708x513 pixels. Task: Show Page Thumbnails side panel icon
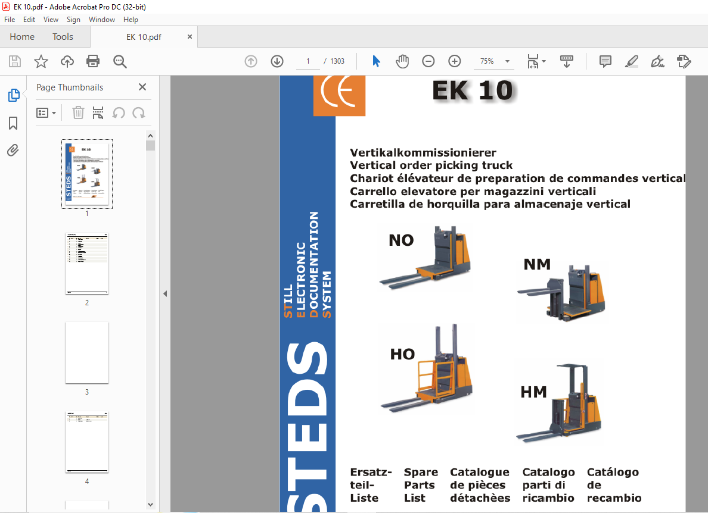[14, 95]
